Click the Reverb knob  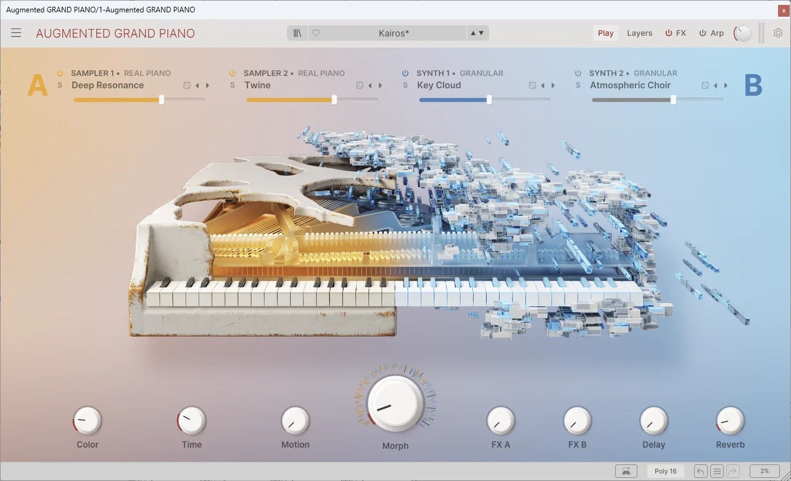point(731,422)
